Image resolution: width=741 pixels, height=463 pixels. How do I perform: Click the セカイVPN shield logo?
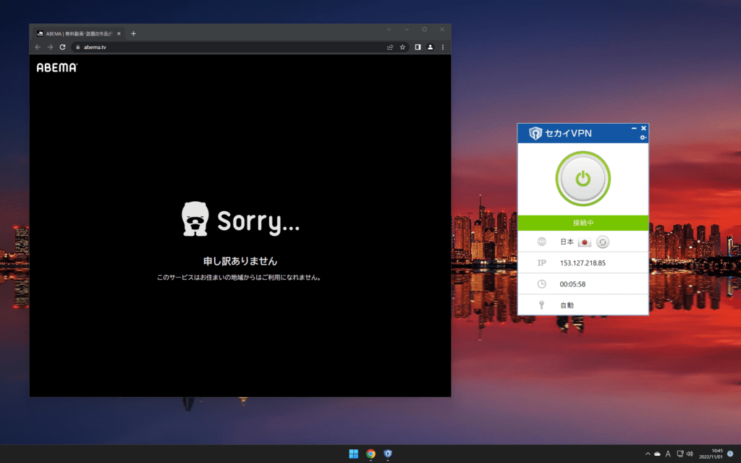[x=535, y=133]
